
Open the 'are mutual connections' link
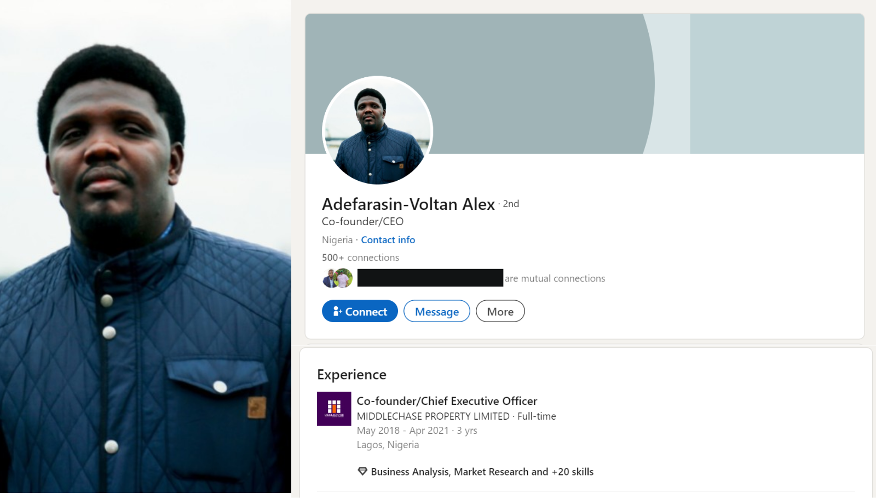click(x=555, y=278)
